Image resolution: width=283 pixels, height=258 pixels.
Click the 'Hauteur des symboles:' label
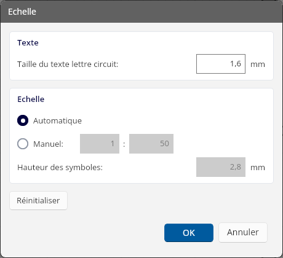[60, 168]
